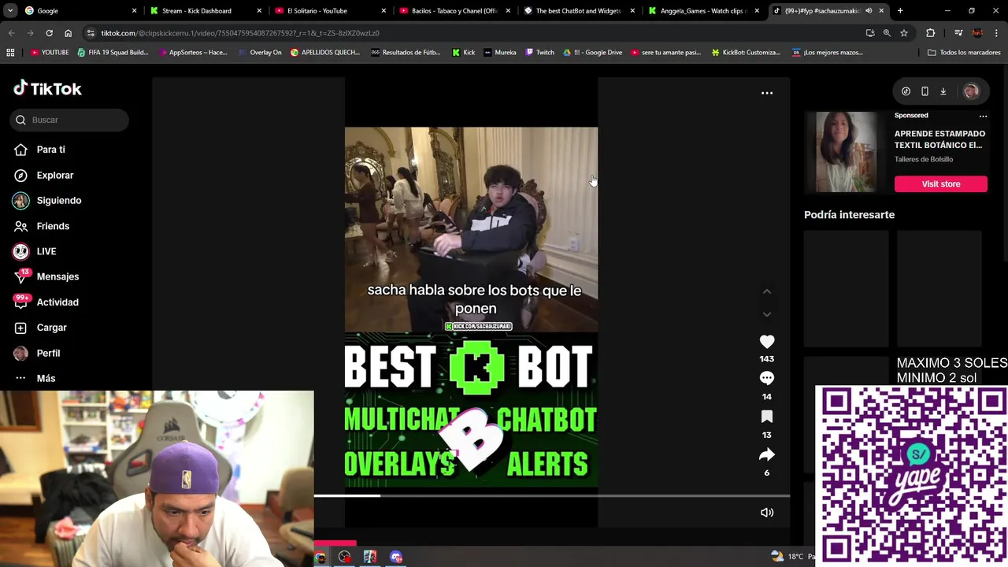Click the Visit store button

click(x=940, y=183)
